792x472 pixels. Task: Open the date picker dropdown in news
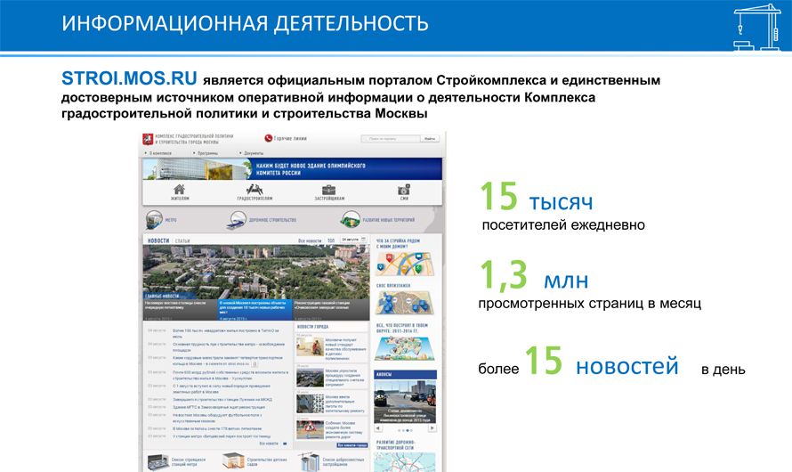(354, 240)
